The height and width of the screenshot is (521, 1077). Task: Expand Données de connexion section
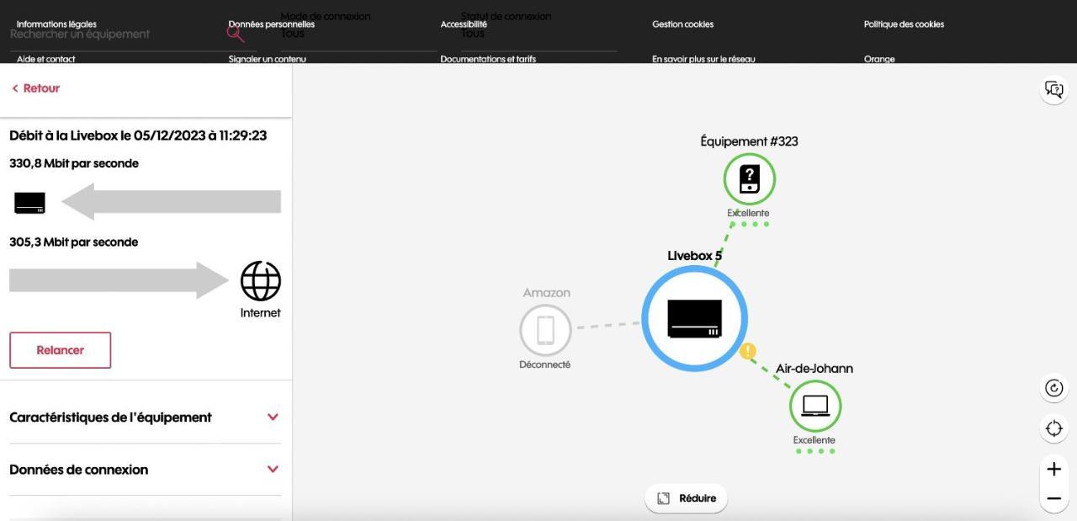(x=145, y=470)
